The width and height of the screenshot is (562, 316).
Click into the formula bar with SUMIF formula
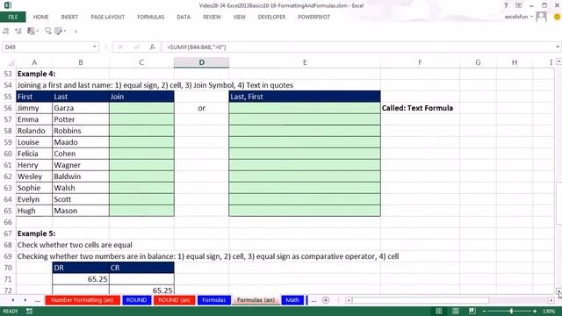point(357,47)
